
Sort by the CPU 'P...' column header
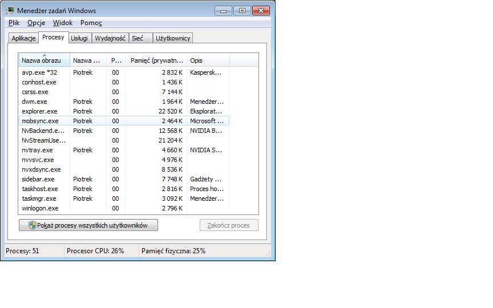116,60
